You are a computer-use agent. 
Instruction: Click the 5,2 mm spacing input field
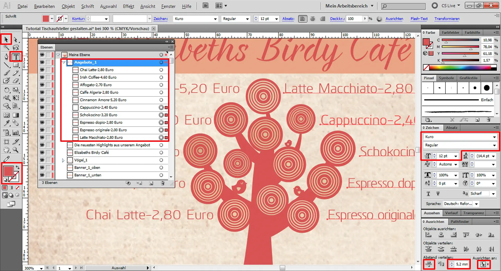pyautogui.click(x=462, y=264)
